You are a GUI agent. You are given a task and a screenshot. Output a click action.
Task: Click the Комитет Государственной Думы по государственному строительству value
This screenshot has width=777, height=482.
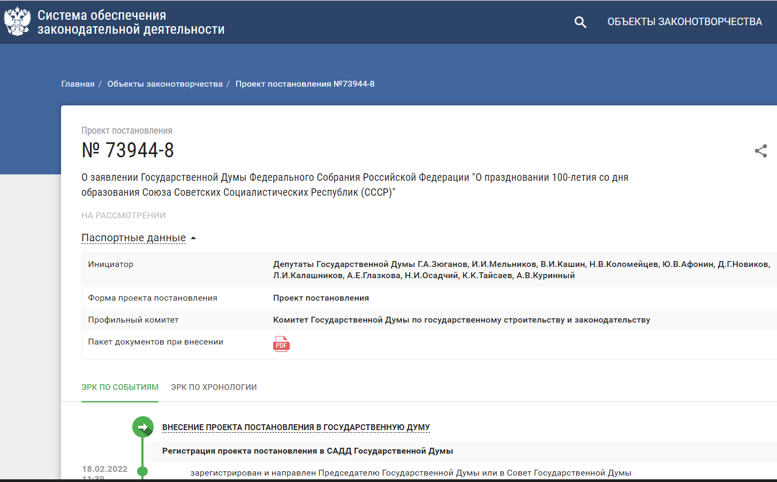pyautogui.click(x=462, y=320)
